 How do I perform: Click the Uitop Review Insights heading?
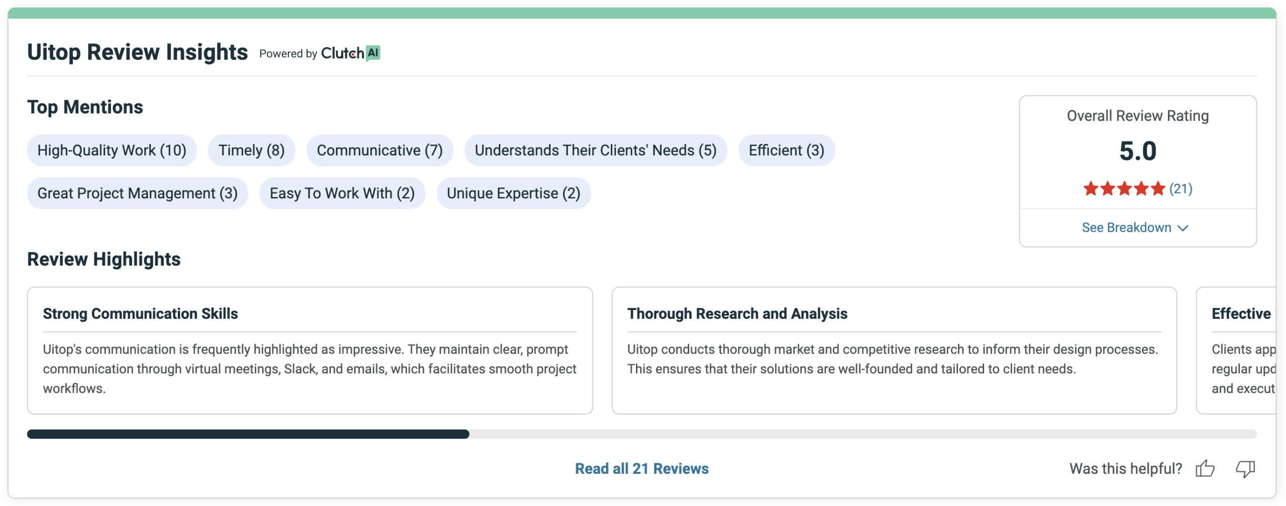coord(138,52)
